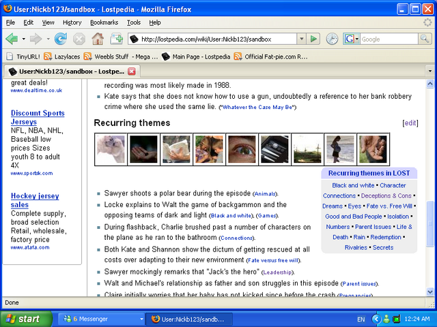Open the Edit menu
Viewport: 437px width, 327px height.
(x=28, y=22)
